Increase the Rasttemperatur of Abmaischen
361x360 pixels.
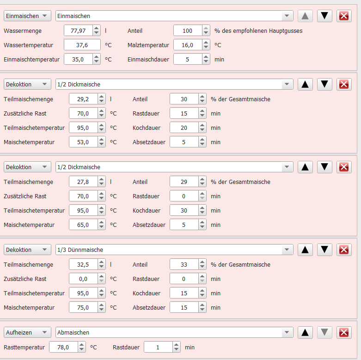pos(82,345)
